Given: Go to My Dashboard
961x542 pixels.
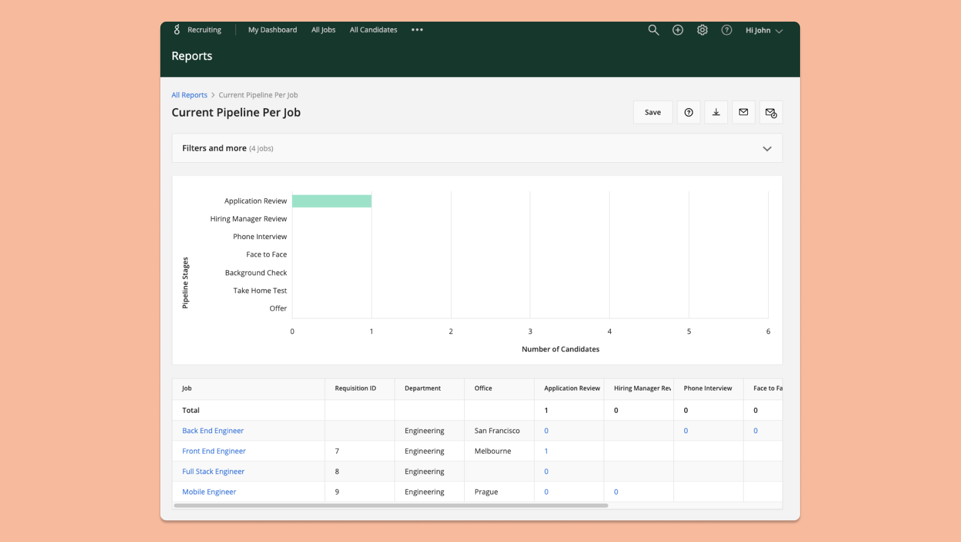Looking at the screenshot, I should (272, 30).
